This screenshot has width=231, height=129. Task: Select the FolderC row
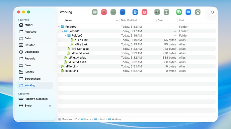(x=137, y=36)
